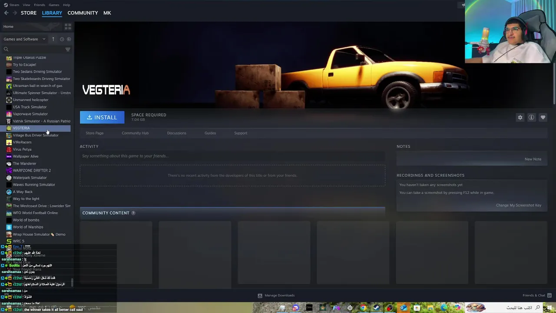Open Outlook from the taskbar

point(404,308)
